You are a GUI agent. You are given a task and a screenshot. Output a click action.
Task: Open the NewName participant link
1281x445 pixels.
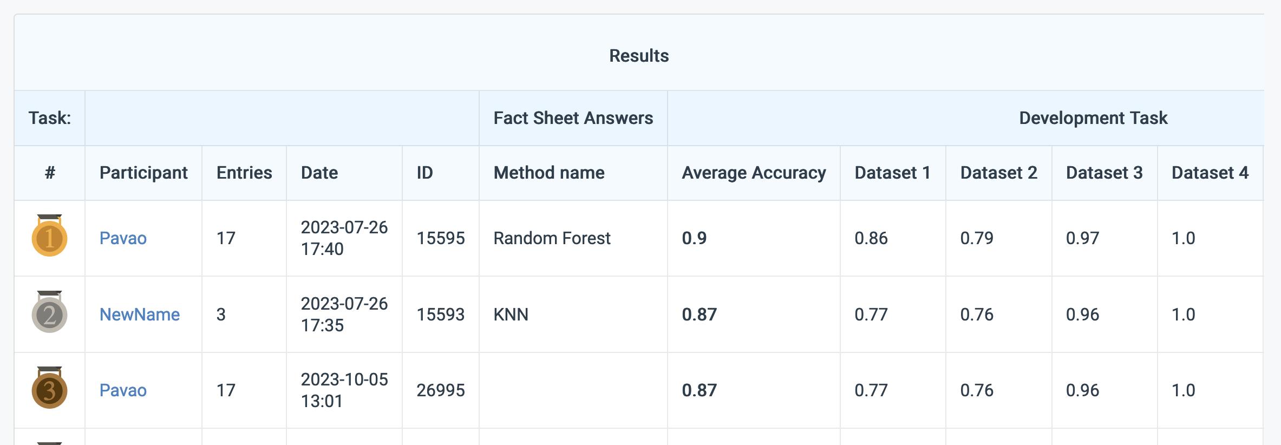(x=140, y=315)
